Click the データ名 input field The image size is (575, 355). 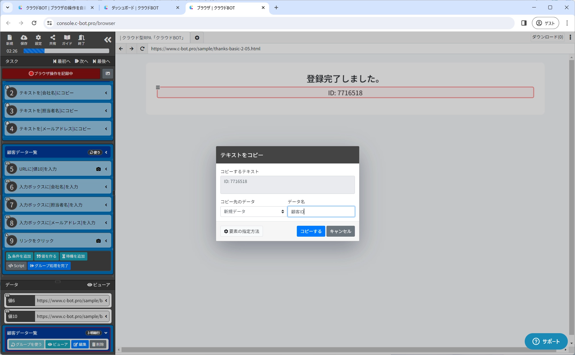pos(321,212)
